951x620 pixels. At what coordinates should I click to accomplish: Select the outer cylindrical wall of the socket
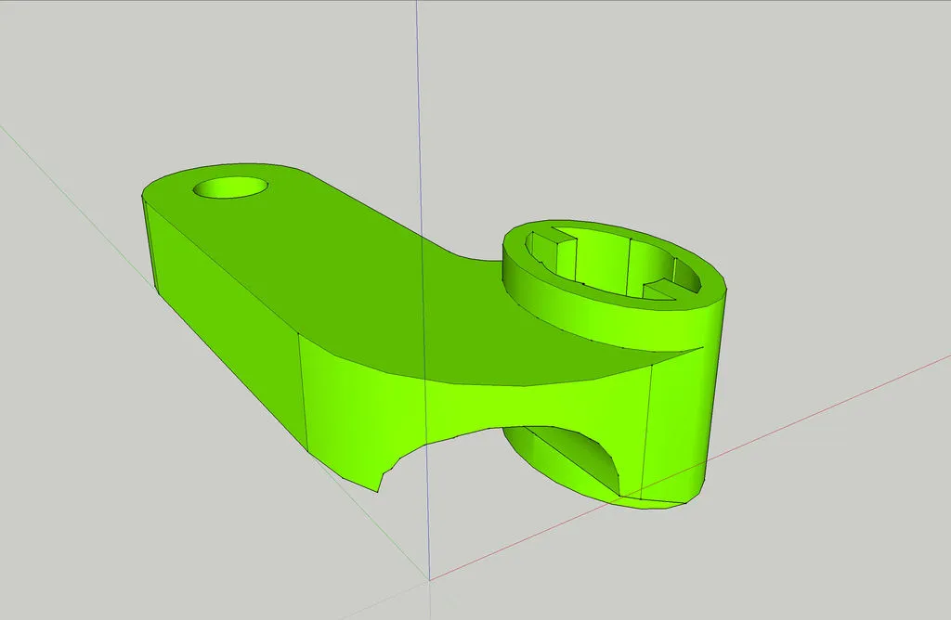683,418
